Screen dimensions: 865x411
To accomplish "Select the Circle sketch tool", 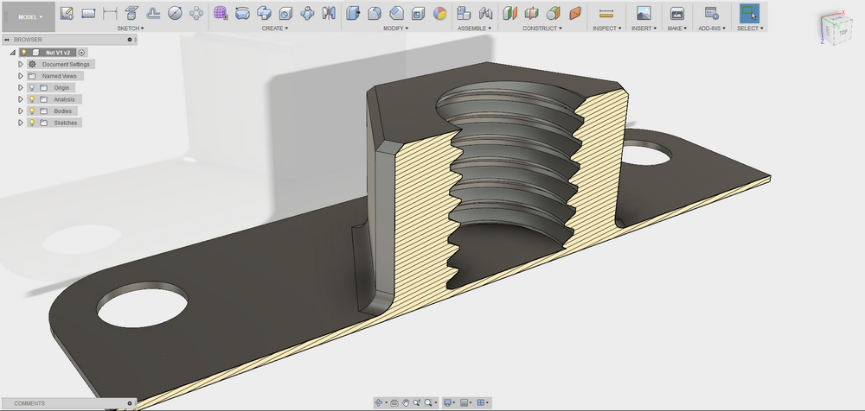I will point(175,13).
